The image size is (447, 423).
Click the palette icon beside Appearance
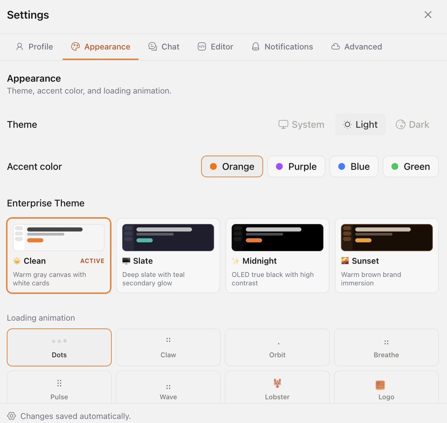[x=76, y=47]
